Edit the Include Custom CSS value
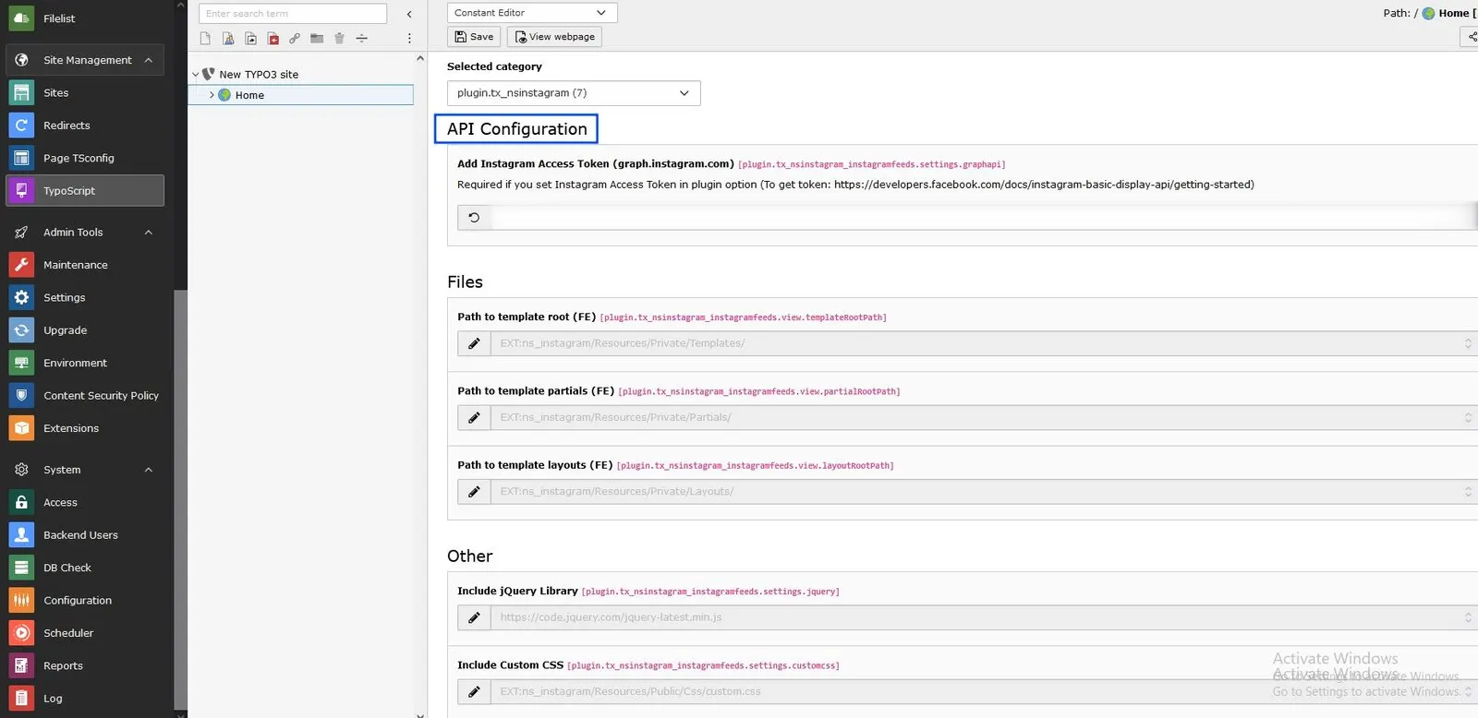 474,691
